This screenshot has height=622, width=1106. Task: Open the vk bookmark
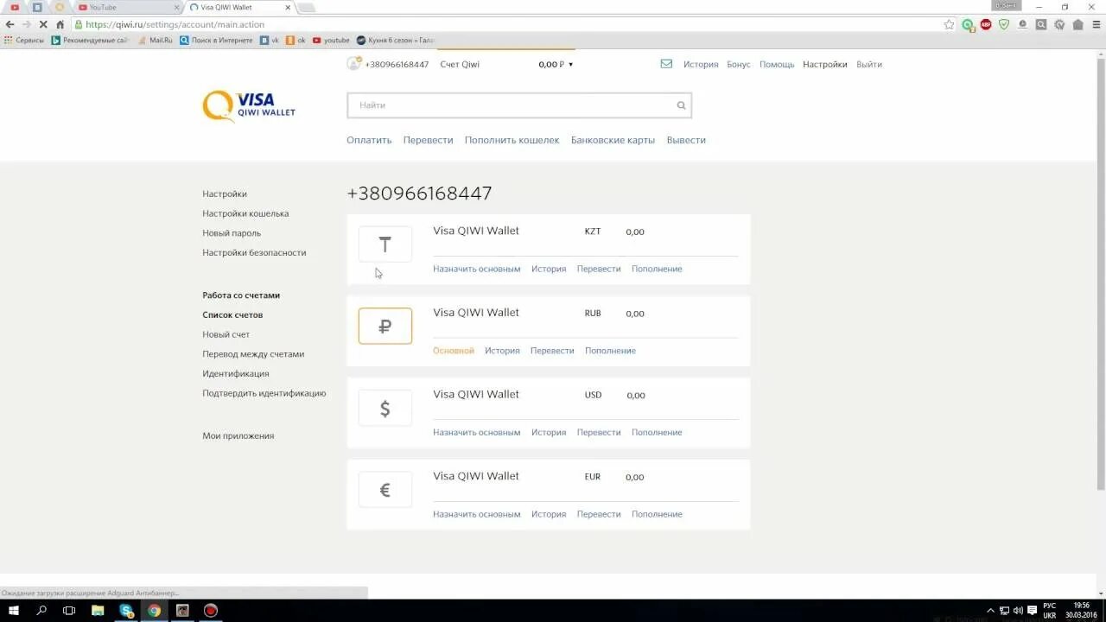[x=270, y=40]
